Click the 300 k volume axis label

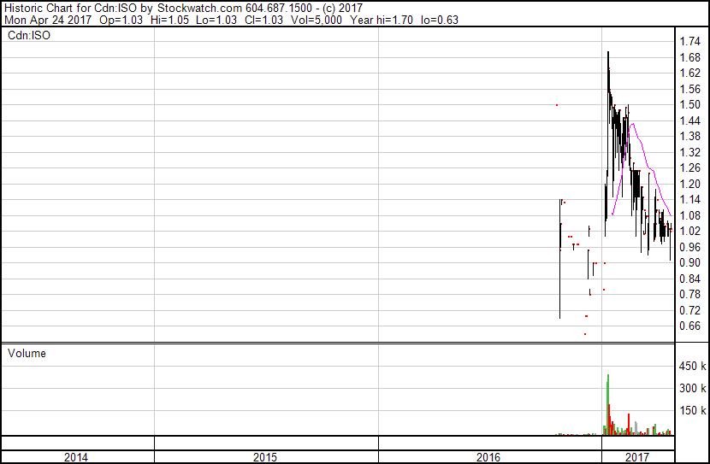click(692, 388)
